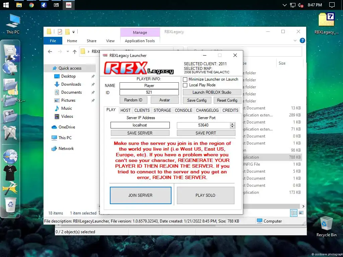343x257 pixels.
Task: Switch Explorer to large icons view
Action: (x=301, y=212)
